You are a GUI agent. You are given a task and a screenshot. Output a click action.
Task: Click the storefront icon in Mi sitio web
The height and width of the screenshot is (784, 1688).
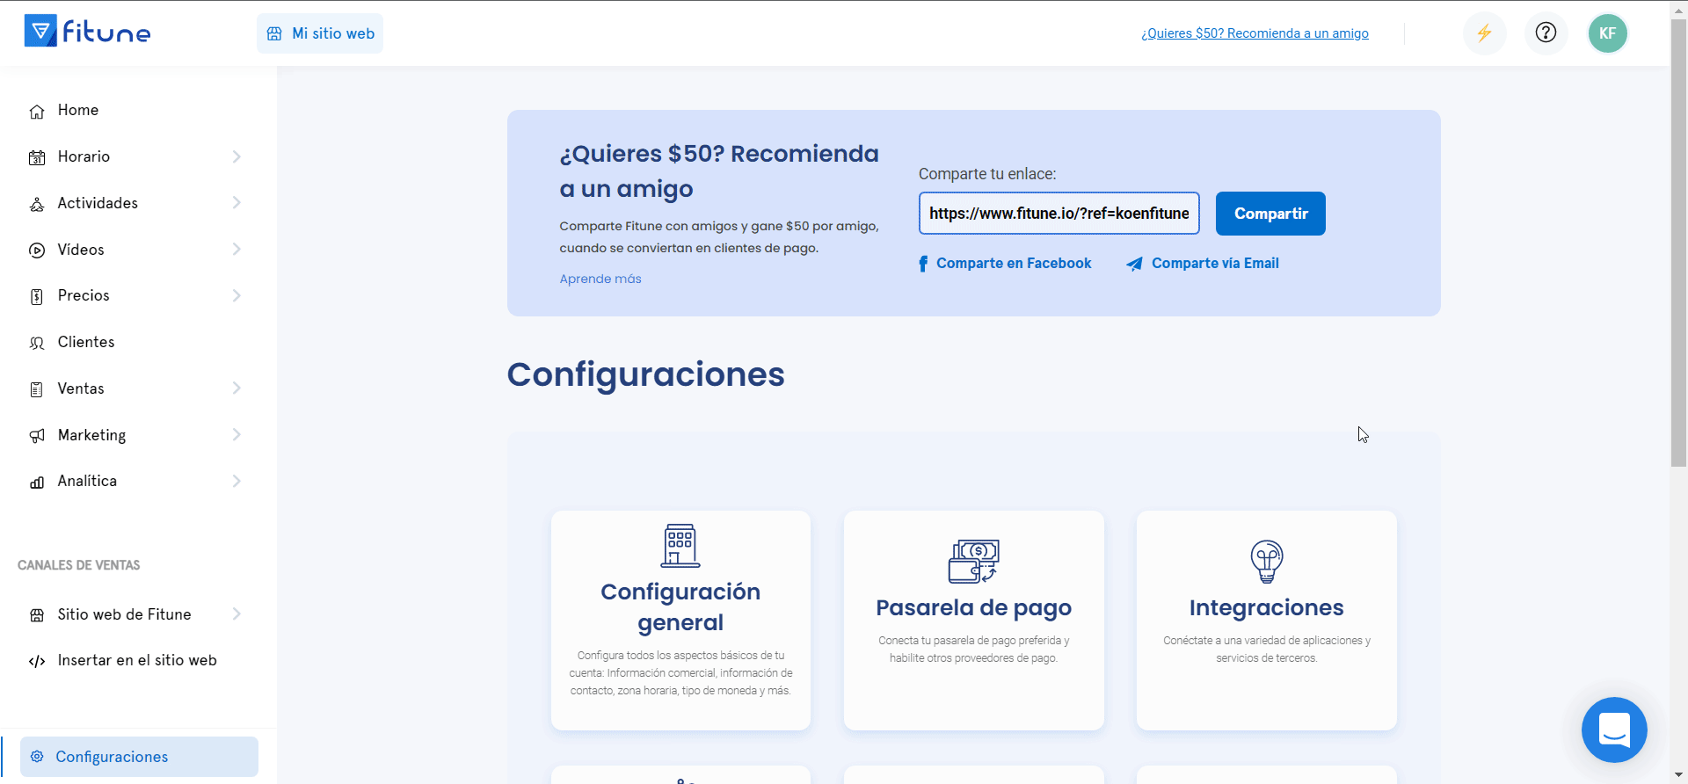(274, 33)
